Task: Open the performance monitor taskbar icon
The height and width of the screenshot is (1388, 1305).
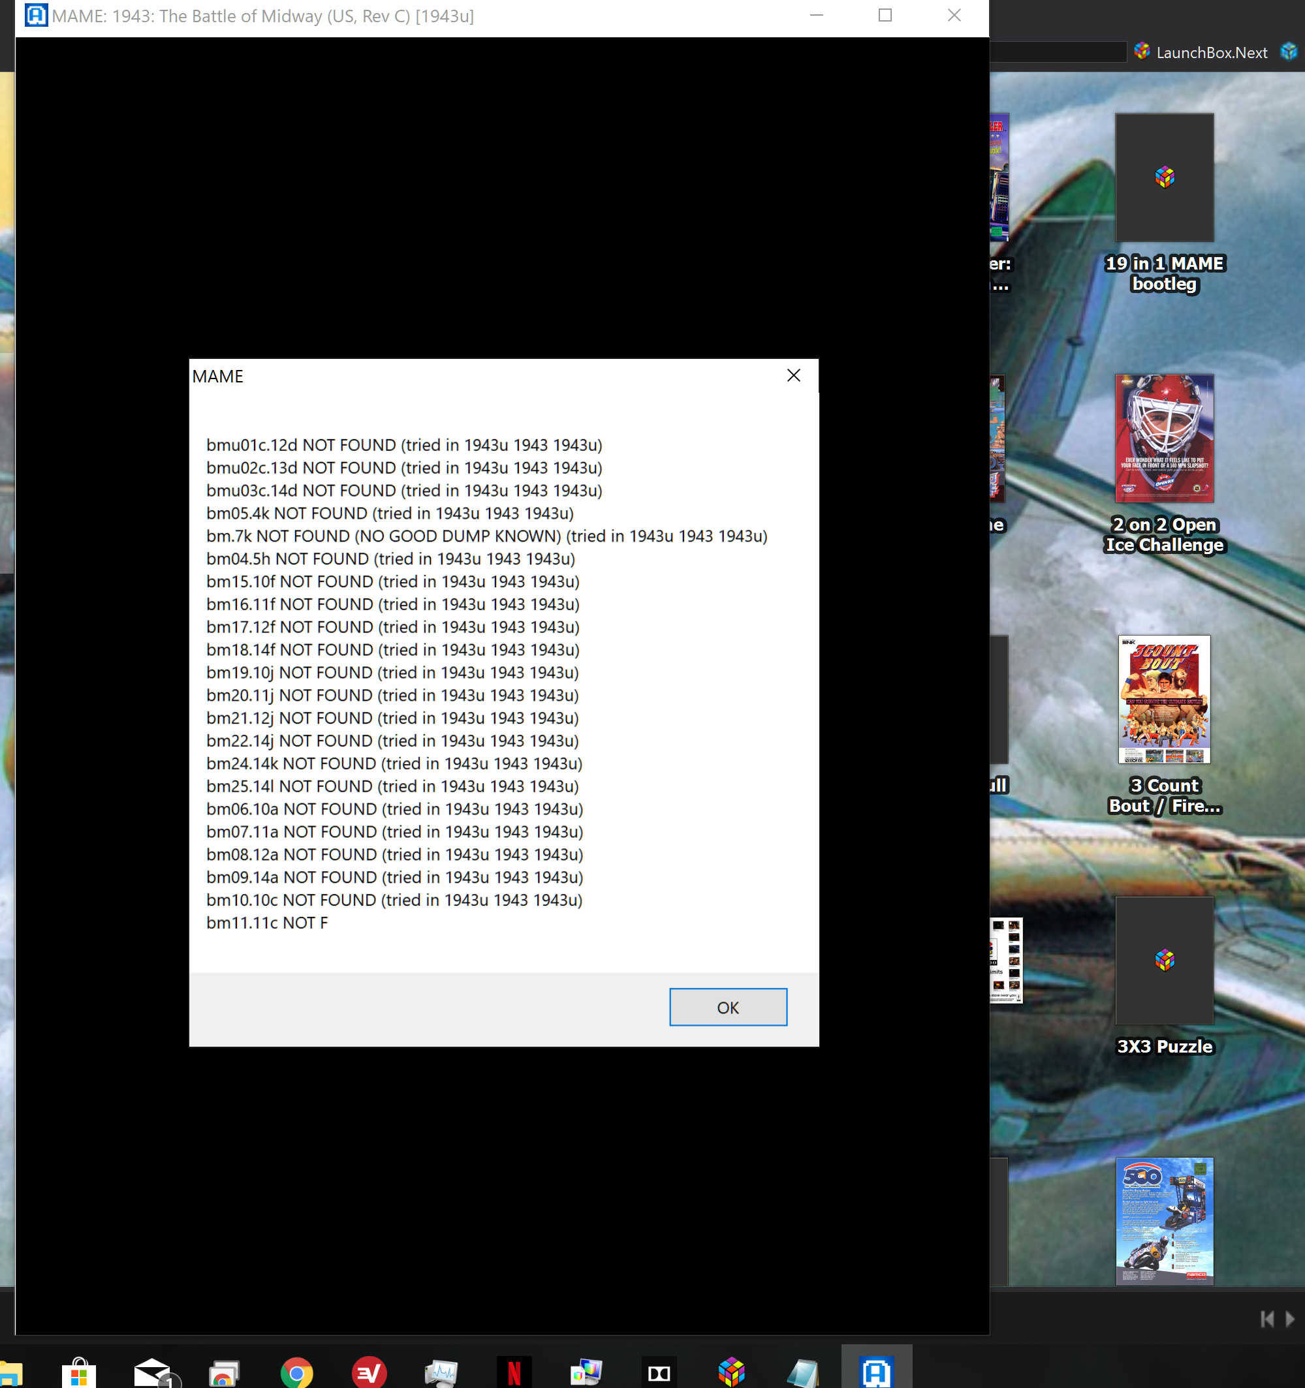Action: [441, 1372]
